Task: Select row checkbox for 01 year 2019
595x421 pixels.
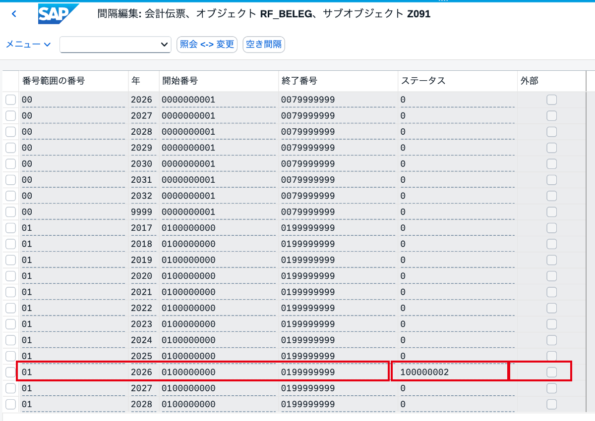Action: point(10,260)
